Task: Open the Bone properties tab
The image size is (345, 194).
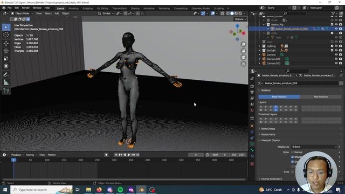Action: (x=252, y=150)
